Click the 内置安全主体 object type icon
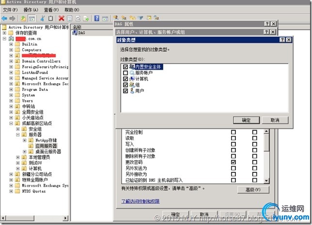This screenshot has width=312, height=225. [x=132, y=67]
